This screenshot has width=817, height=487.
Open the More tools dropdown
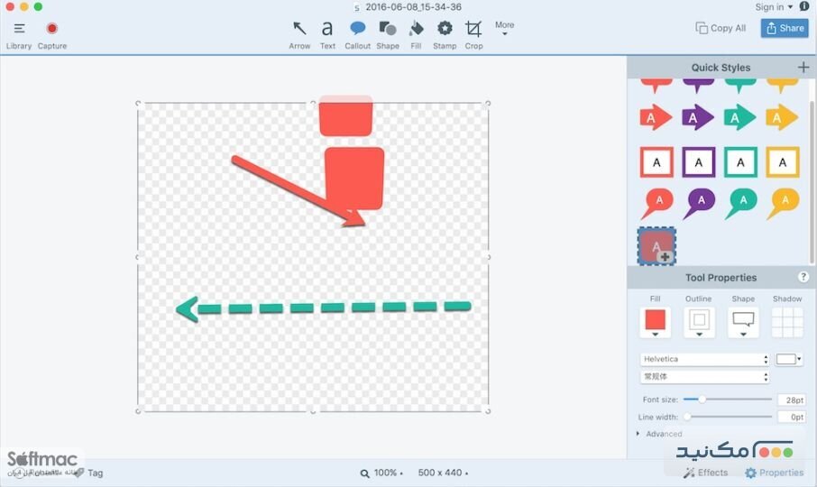tap(504, 28)
